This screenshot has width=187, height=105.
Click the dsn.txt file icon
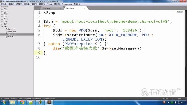click(x=6, y=36)
